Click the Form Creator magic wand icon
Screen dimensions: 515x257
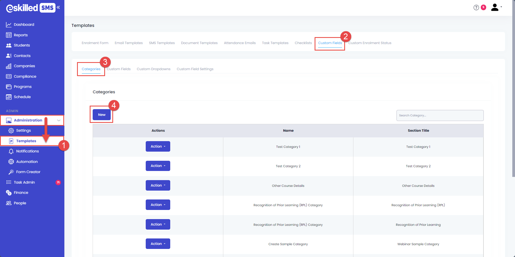tap(11, 172)
